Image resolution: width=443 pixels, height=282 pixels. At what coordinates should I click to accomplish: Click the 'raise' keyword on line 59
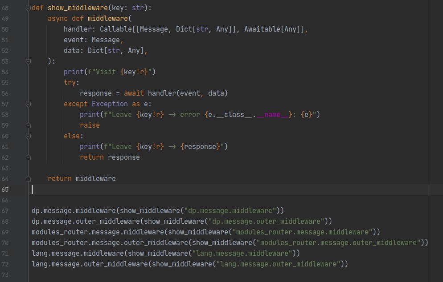coord(90,125)
